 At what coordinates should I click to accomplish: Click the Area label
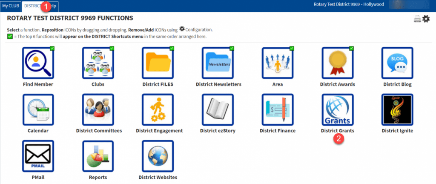(x=278, y=84)
